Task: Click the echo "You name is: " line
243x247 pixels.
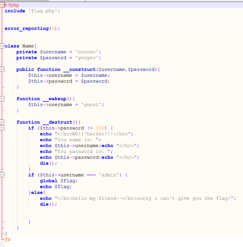Action: click(x=70, y=140)
